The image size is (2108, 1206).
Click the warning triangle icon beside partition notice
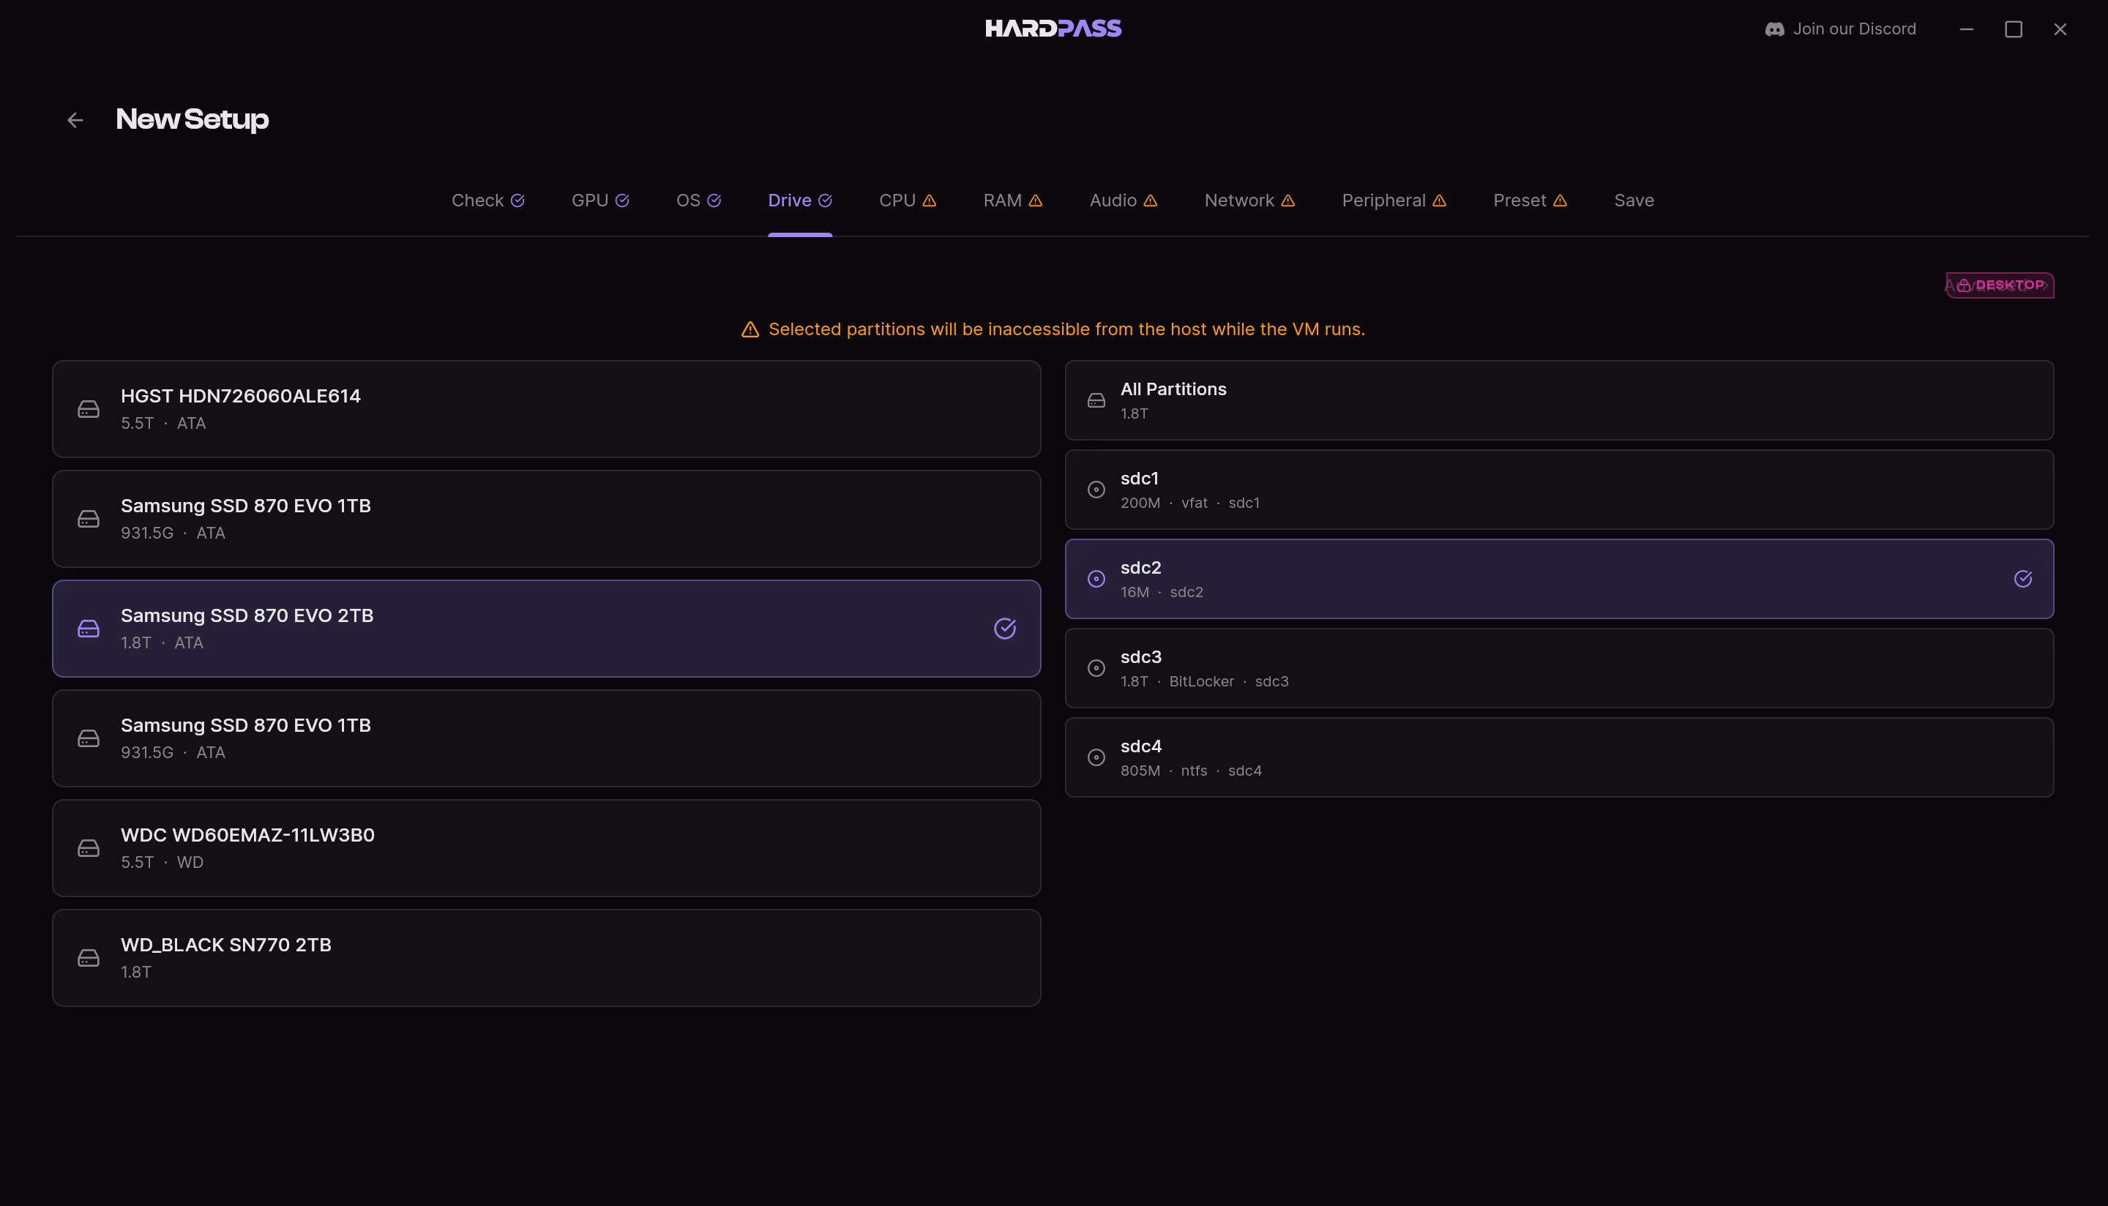(x=750, y=329)
